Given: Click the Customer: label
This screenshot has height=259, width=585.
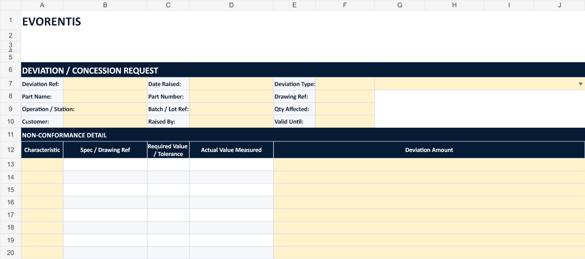Looking at the screenshot, I should click(36, 122).
